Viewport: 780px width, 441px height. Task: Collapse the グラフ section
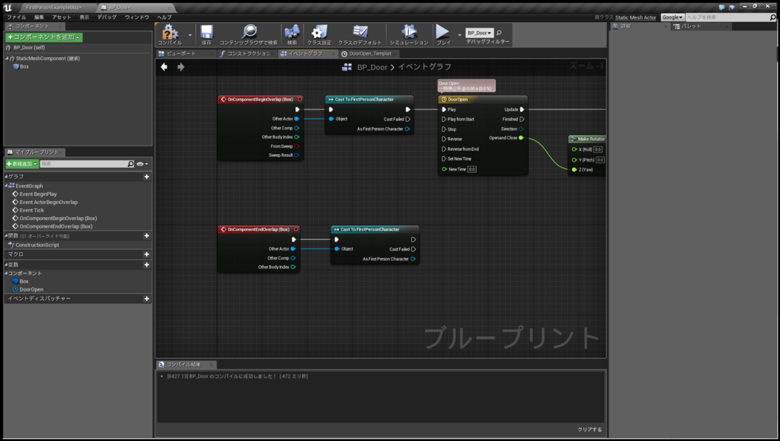(x=6, y=177)
